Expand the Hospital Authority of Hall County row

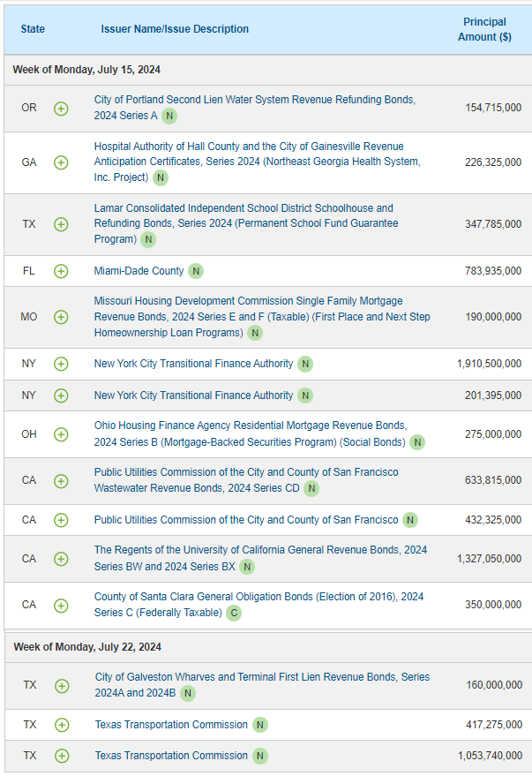(x=61, y=162)
